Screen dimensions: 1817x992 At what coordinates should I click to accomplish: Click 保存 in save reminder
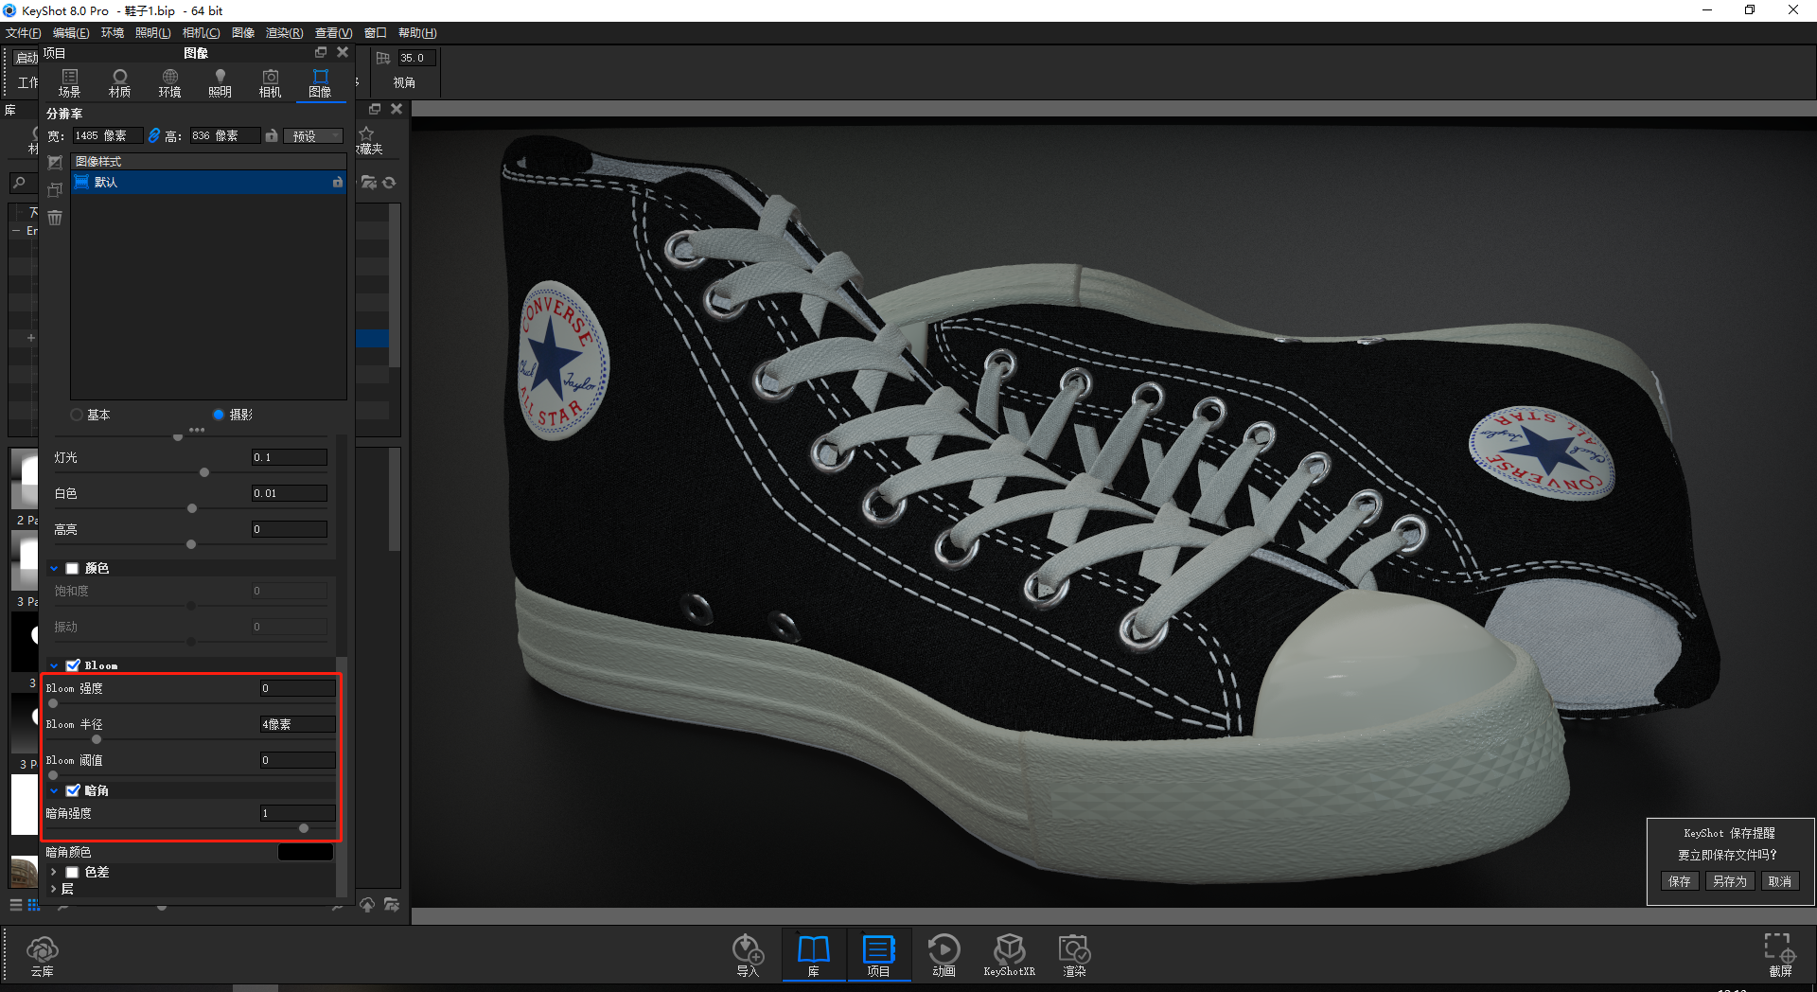tap(1679, 881)
